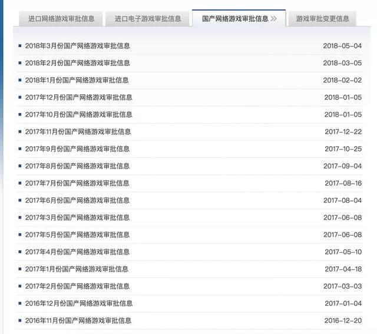Click 2017年9月份国产网络游戏审批信息 link
The width and height of the screenshot is (377, 334).
(x=78, y=149)
